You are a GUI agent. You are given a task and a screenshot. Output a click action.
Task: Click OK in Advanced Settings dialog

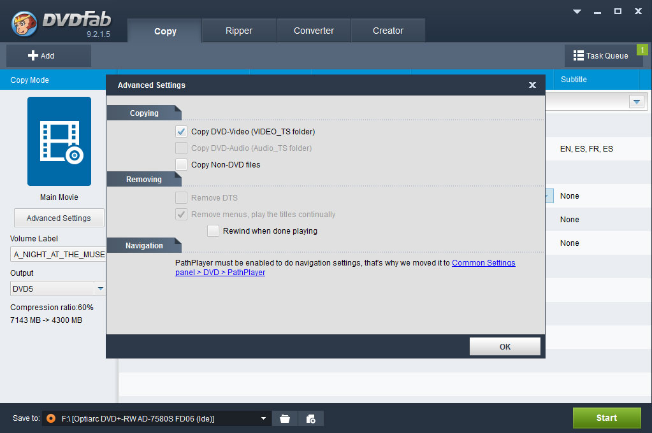pyautogui.click(x=505, y=346)
